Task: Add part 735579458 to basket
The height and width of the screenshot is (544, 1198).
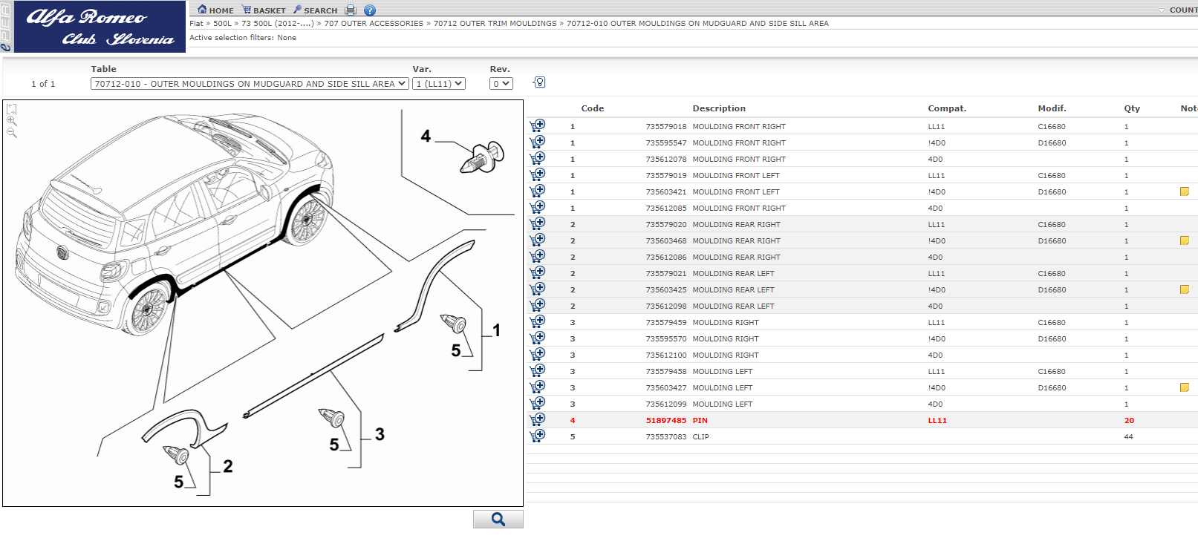Action: (537, 370)
